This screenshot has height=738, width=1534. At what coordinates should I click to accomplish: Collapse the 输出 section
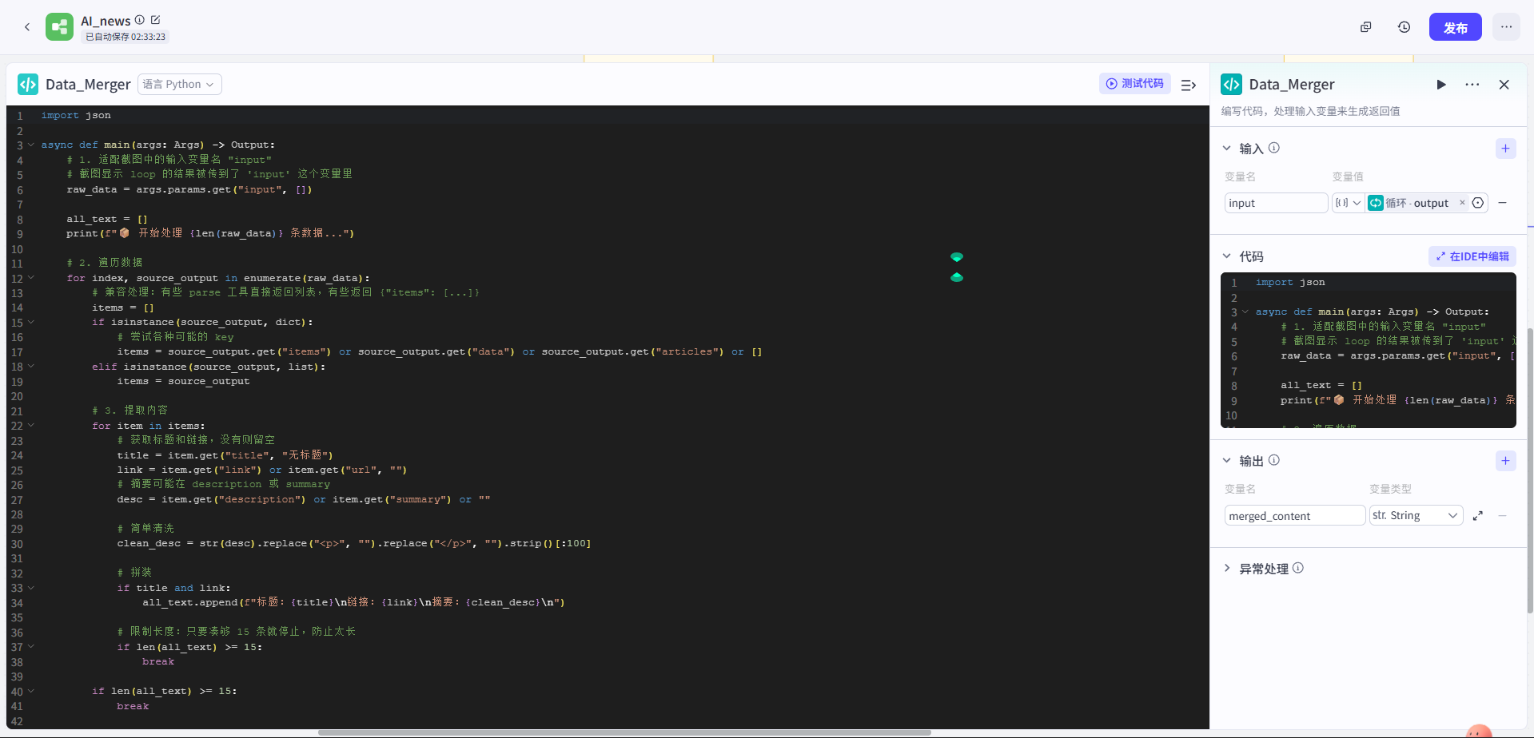[1227, 461]
